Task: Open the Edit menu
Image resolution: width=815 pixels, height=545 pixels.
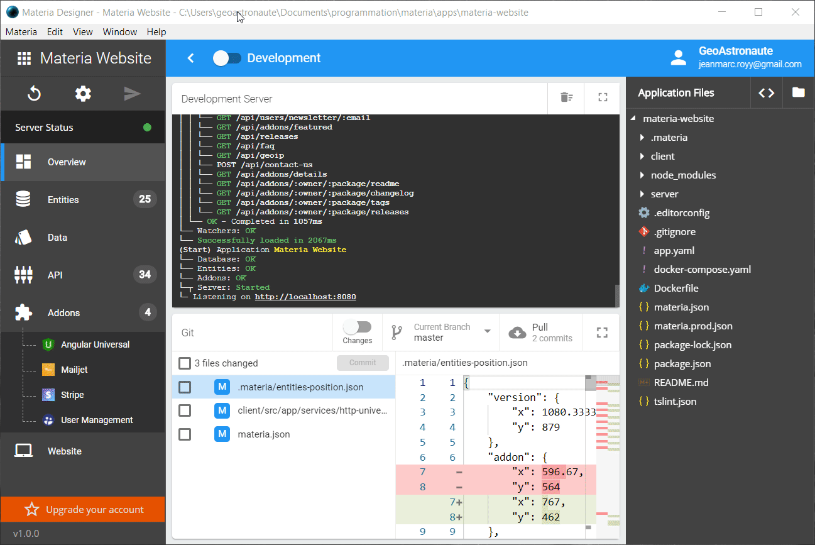Action: tap(55, 32)
